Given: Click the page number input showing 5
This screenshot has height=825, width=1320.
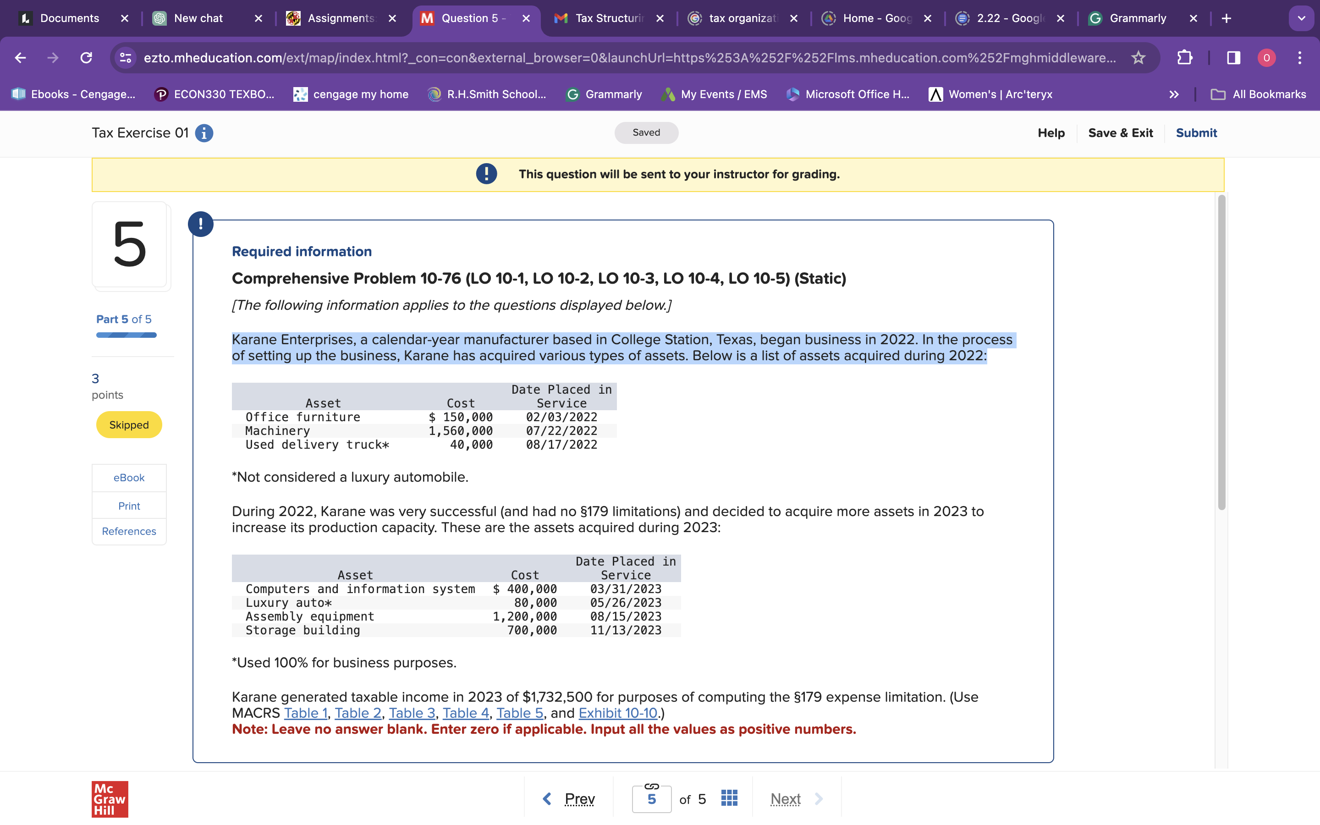Looking at the screenshot, I should 651,799.
